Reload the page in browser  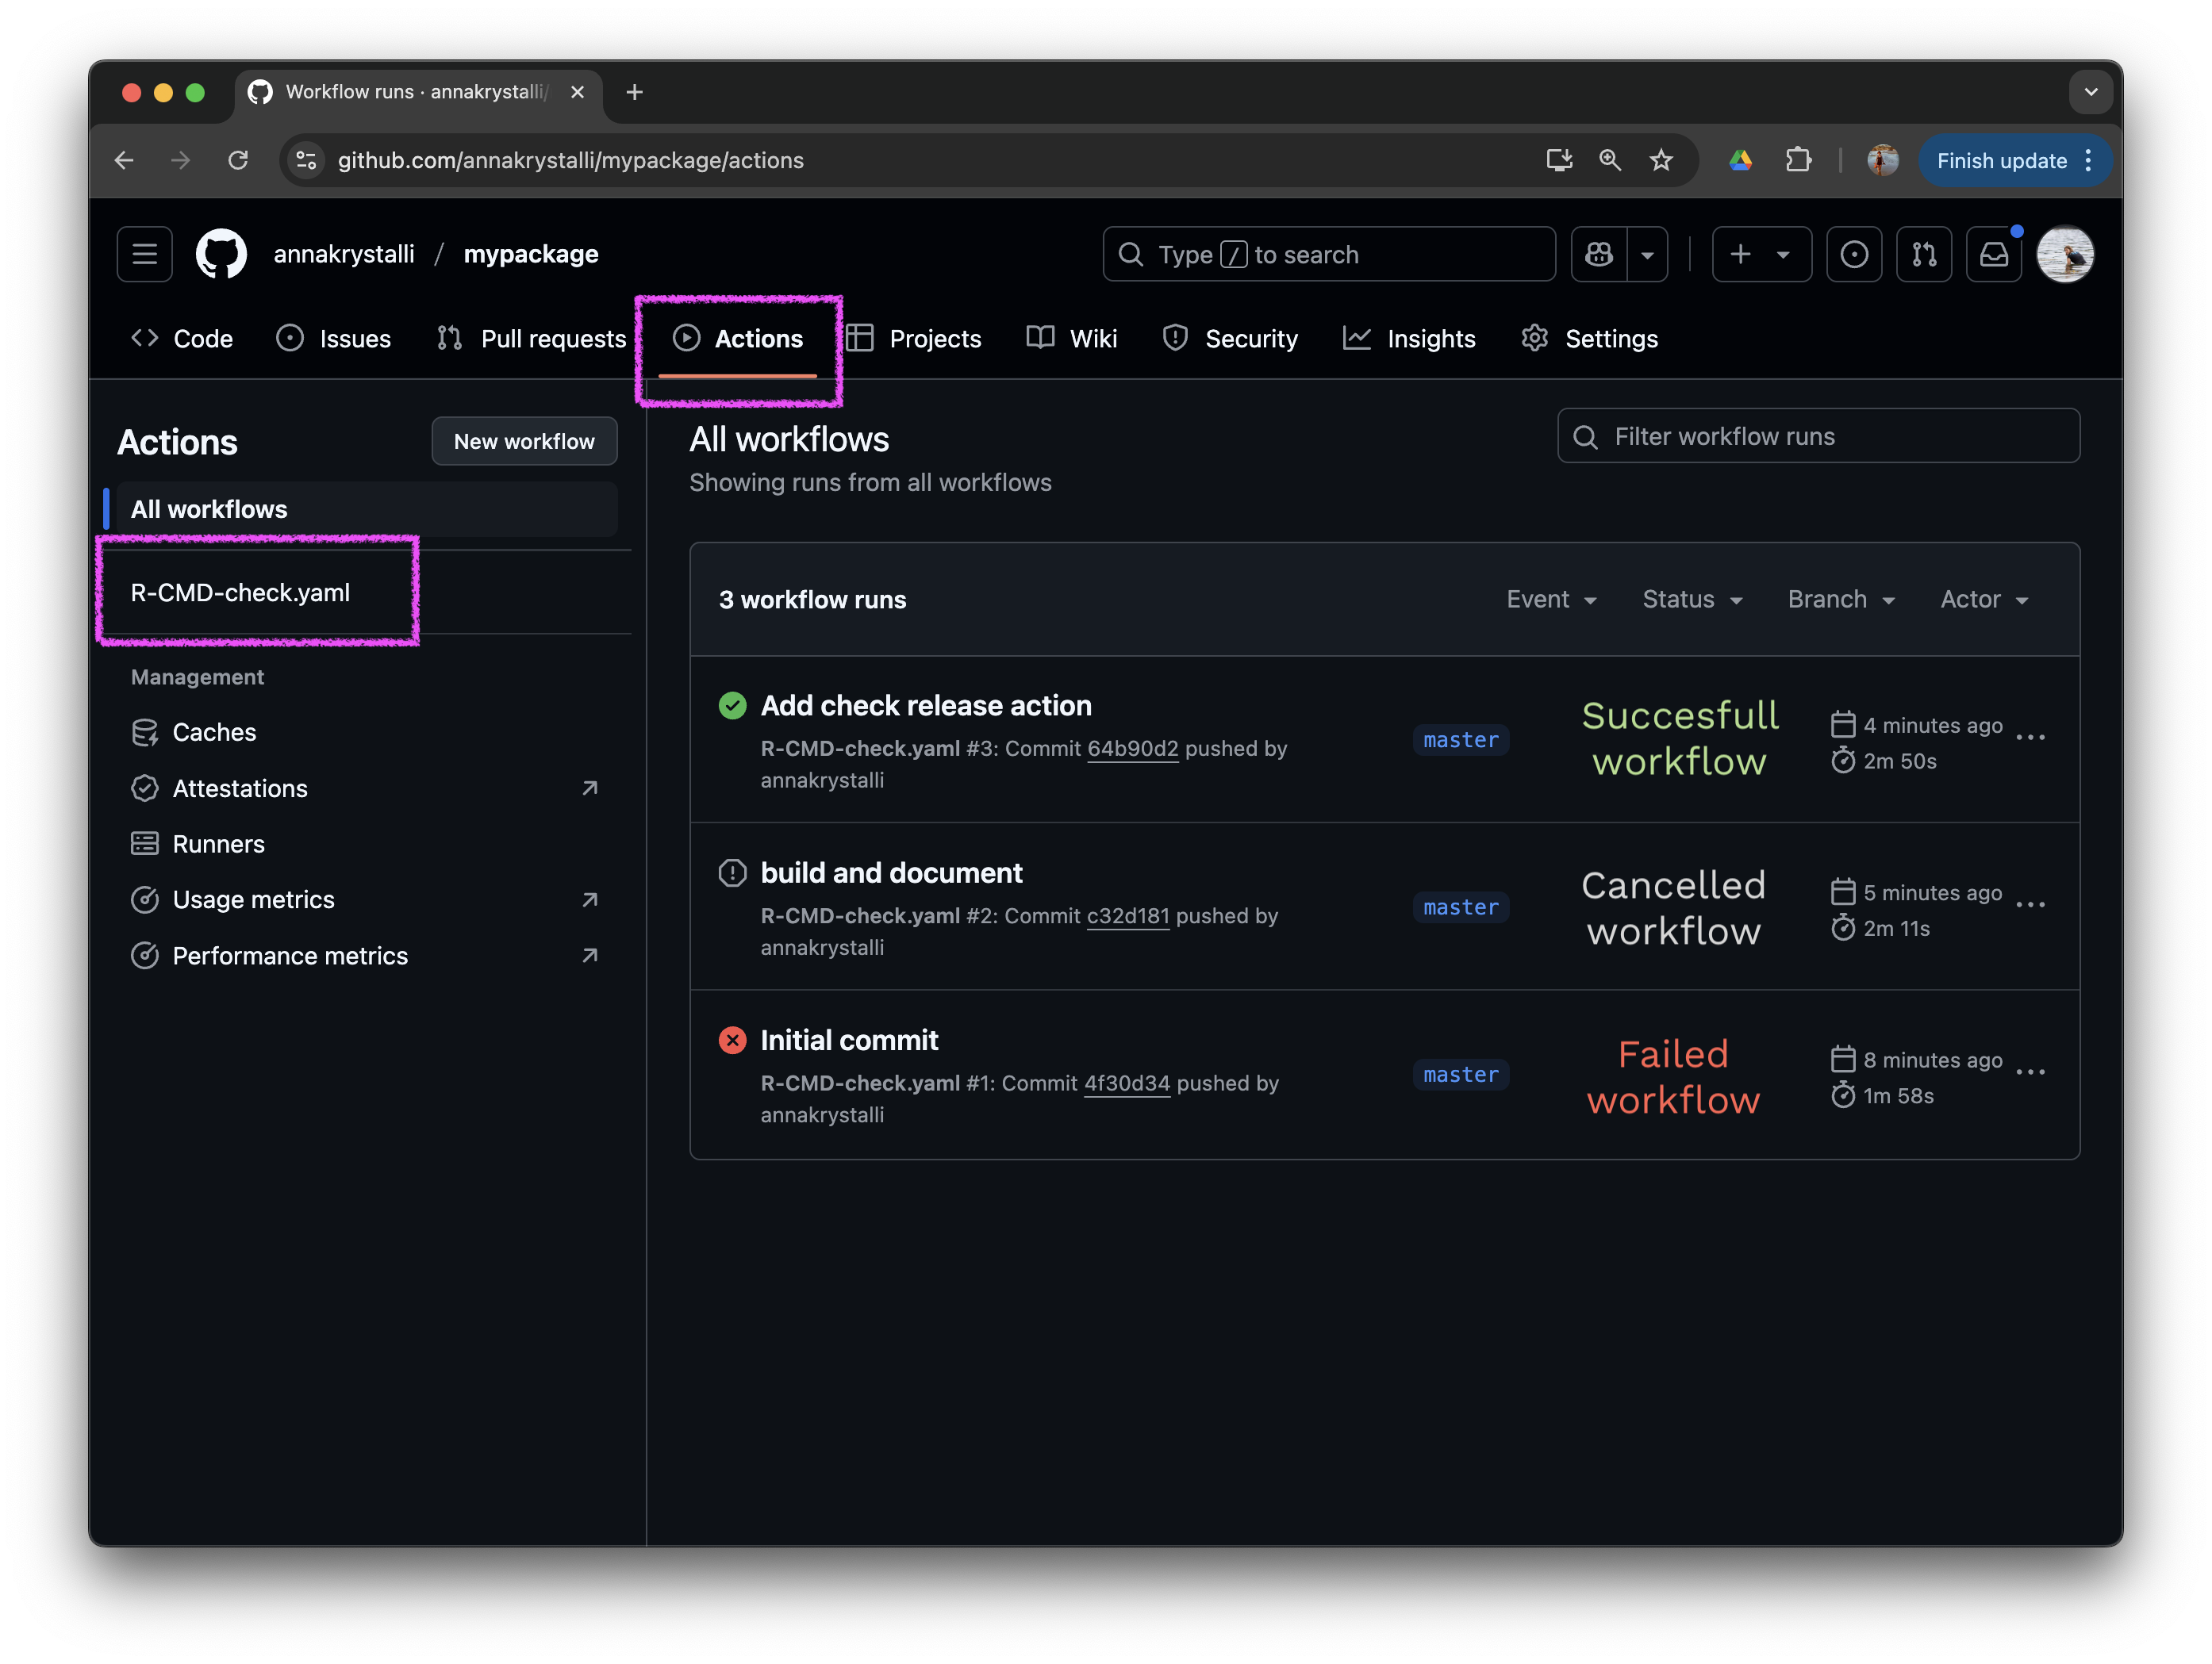click(238, 161)
